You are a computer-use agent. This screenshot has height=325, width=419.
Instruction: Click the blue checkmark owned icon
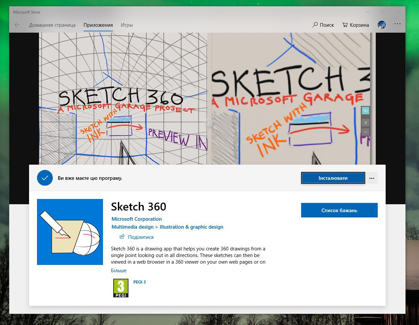[45, 178]
